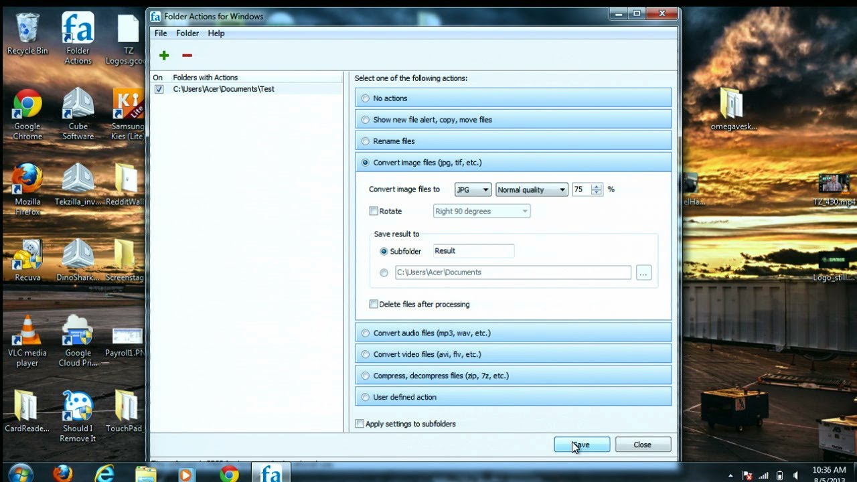Image resolution: width=857 pixels, height=482 pixels.
Task: Click Windows Start button
Action: (x=21, y=473)
